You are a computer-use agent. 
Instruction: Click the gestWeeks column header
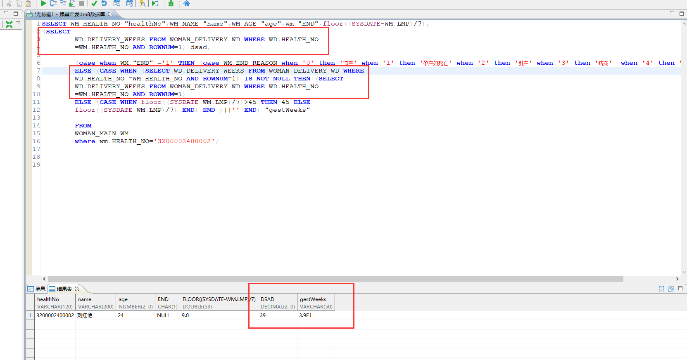[x=316, y=303]
